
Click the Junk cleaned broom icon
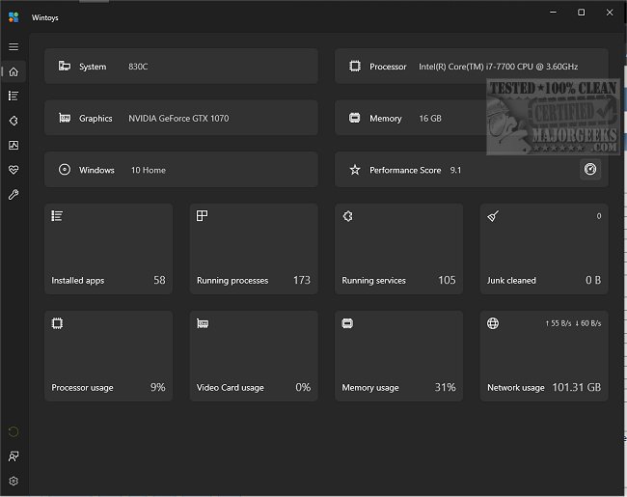point(493,216)
